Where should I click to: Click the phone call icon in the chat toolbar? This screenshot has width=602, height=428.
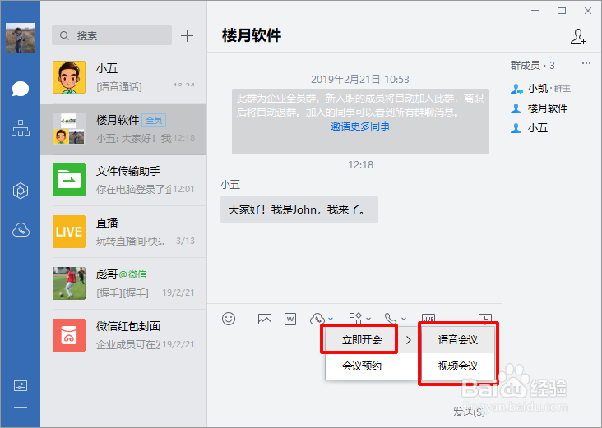coord(391,319)
